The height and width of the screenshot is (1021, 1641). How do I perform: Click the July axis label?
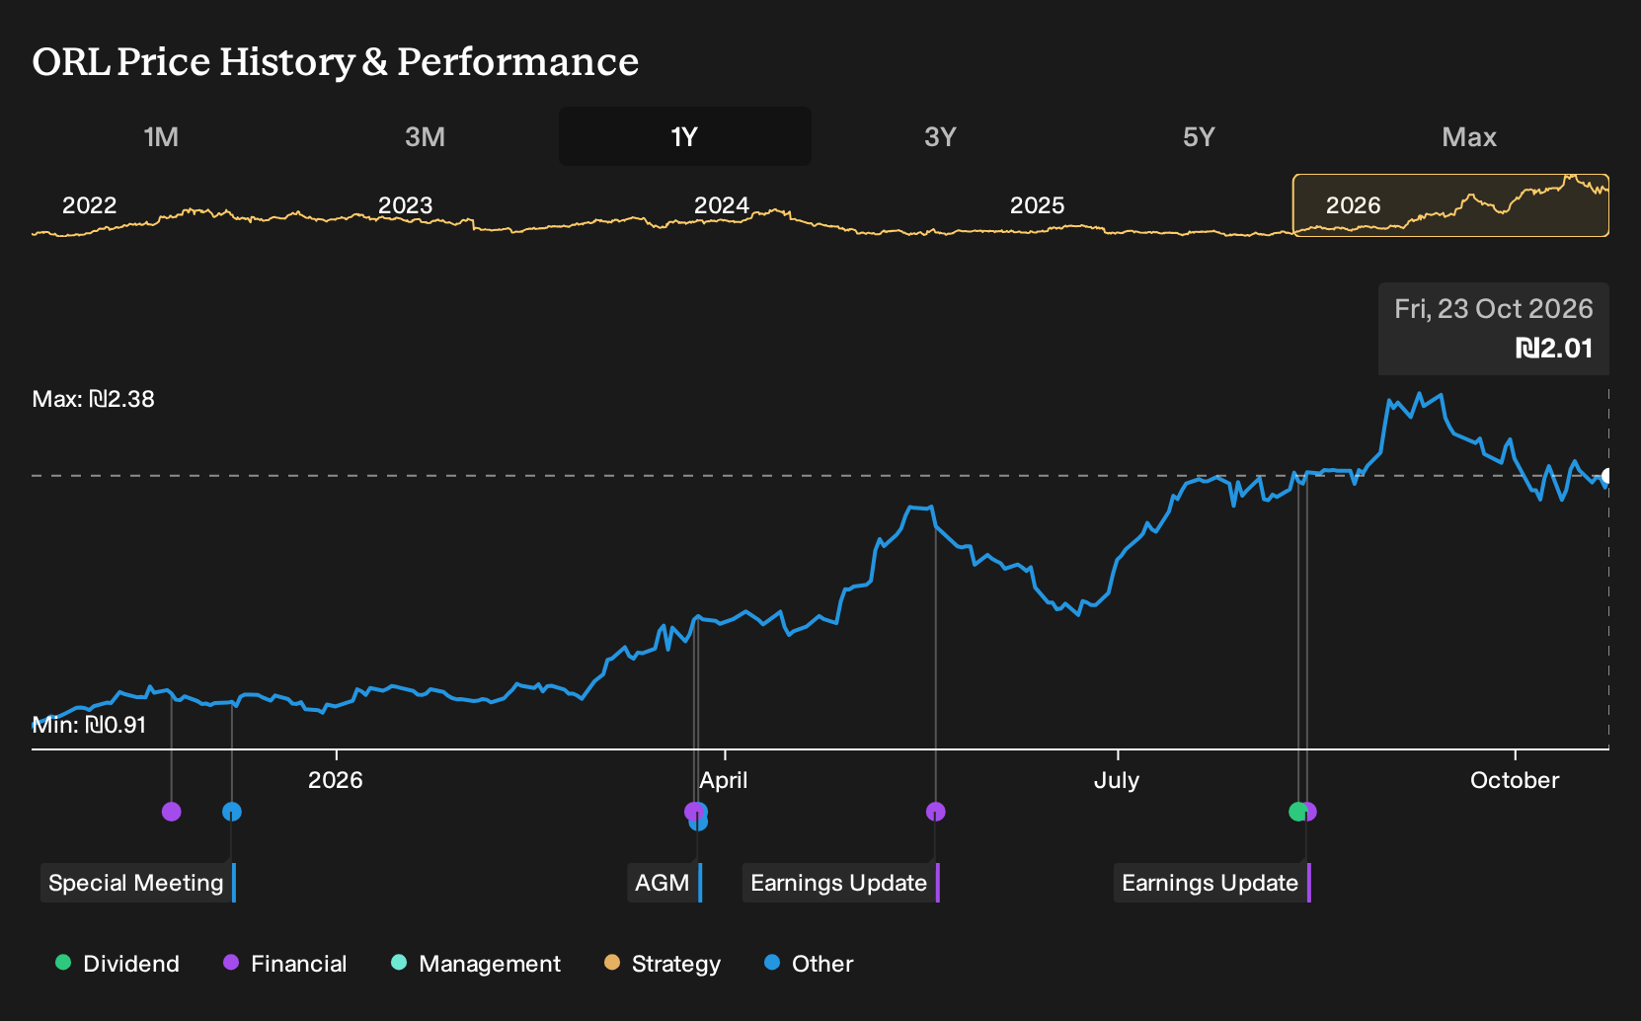pyautogui.click(x=1117, y=780)
